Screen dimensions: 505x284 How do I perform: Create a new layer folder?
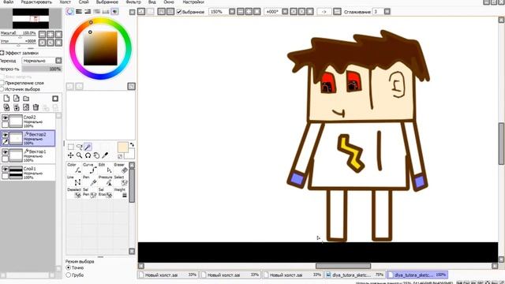26,99
